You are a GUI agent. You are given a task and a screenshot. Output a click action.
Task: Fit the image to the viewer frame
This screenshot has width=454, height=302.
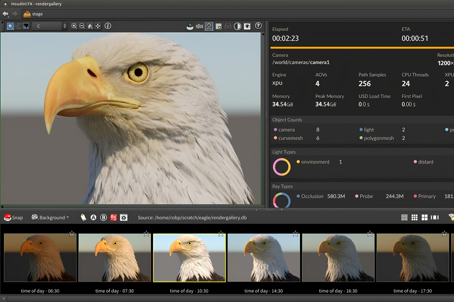coord(98,26)
